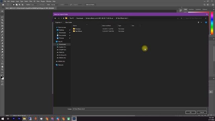Open the Recent locations dropdown arrow

point(61,18)
